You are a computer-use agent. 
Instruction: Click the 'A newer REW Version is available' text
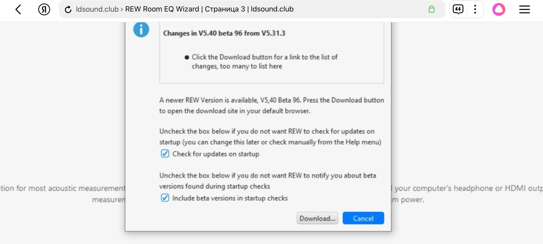271,105
